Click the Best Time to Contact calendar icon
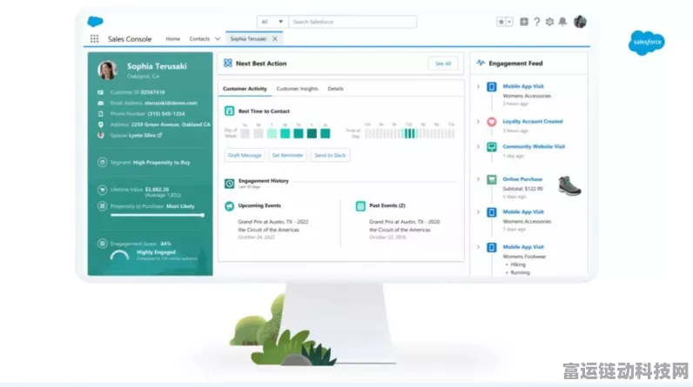This screenshot has height=387, width=693. click(x=229, y=110)
